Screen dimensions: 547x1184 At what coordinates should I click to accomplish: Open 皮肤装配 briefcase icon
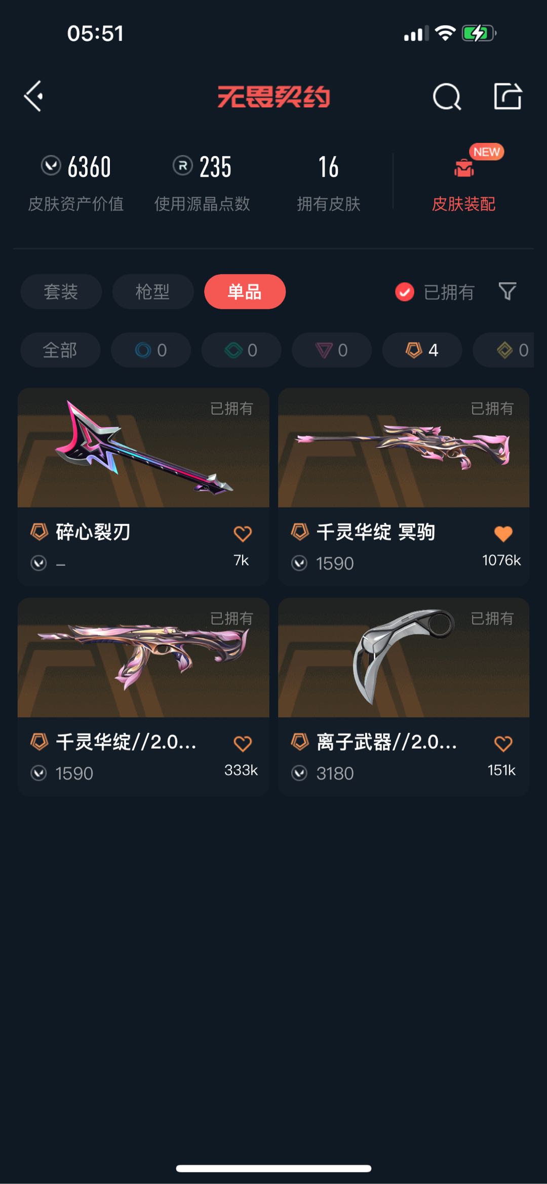tap(464, 168)
